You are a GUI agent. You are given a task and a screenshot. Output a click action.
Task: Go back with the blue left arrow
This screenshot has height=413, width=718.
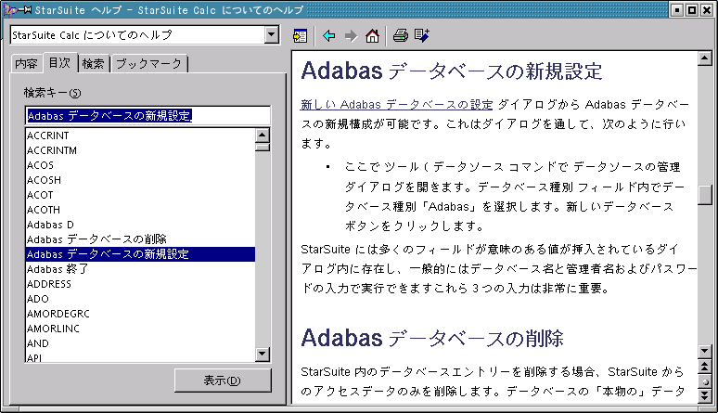click(328, 35)
